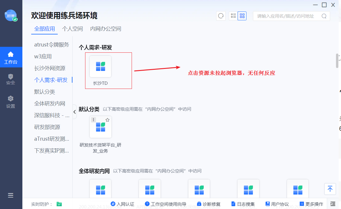The image size is (341, 209).
Task: Open the three-dot menu on 研发技术货架平台
Action: click(94, 120)
